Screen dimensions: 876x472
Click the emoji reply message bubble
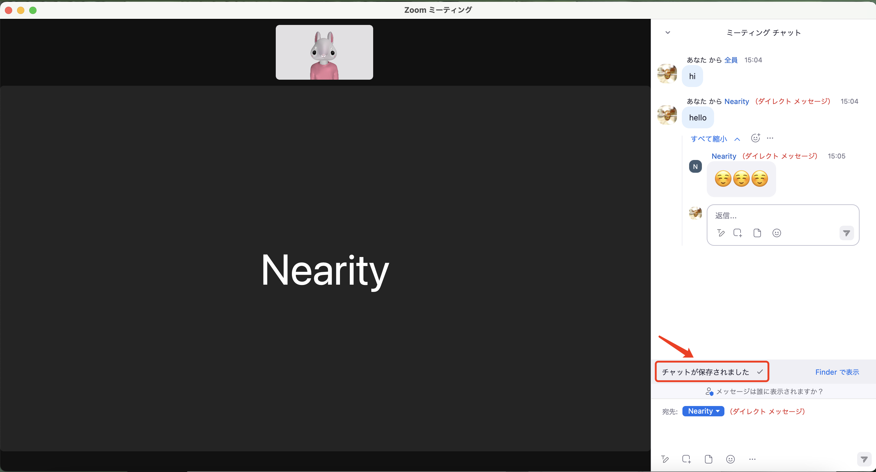coord(741,179)
